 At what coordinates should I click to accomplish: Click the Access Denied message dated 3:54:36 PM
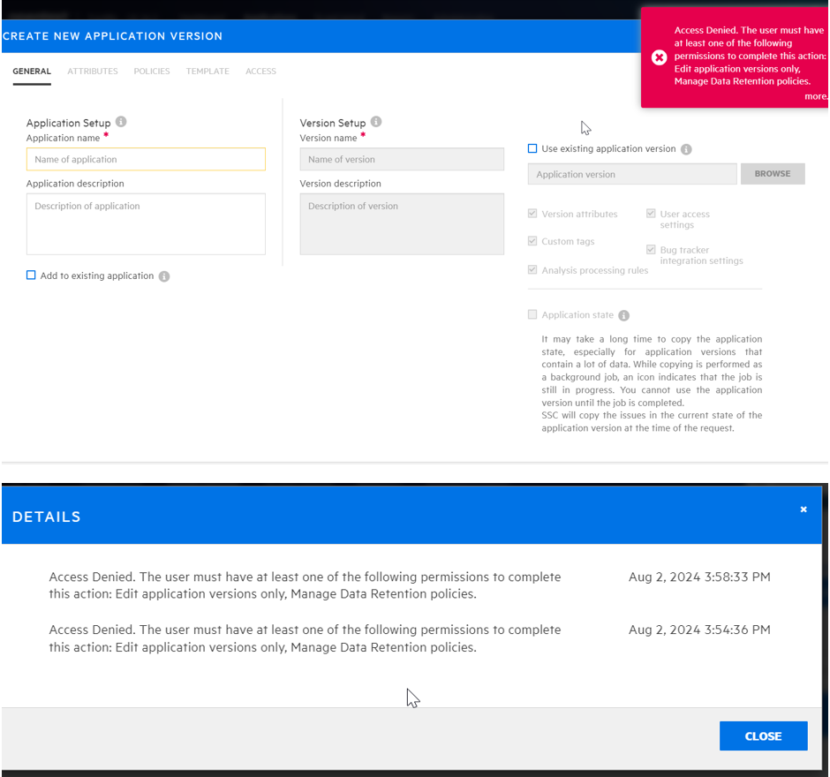coord(305,638)
